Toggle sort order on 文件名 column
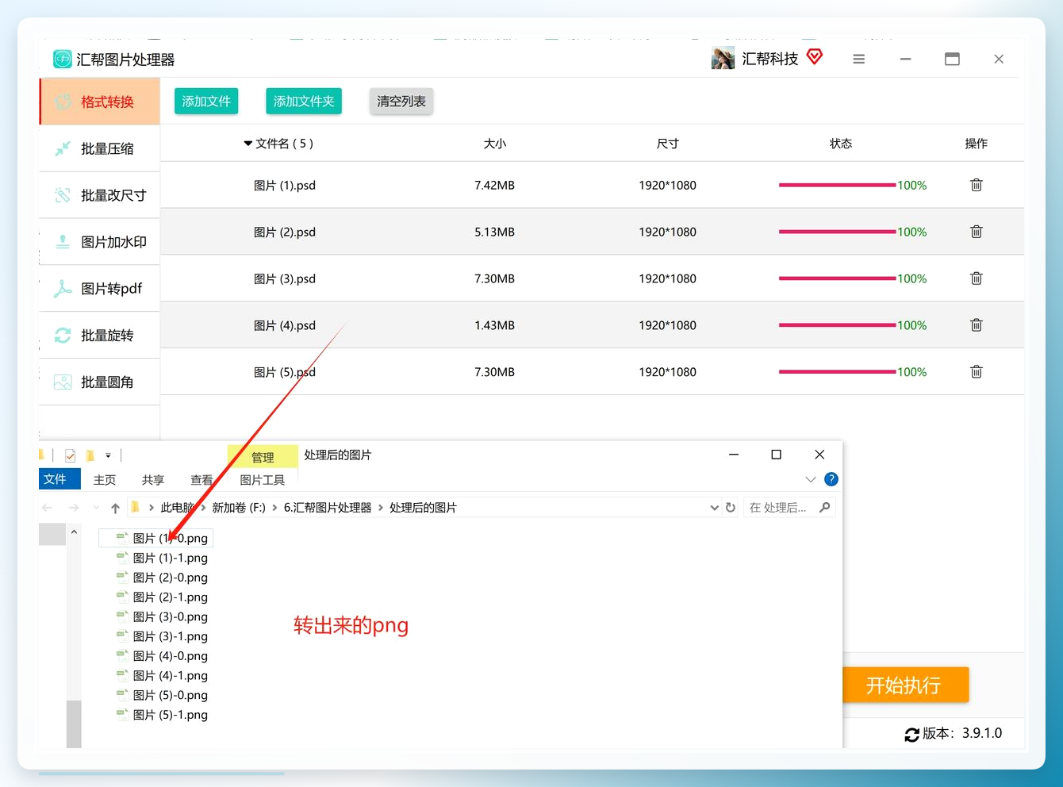 point(278,144)
